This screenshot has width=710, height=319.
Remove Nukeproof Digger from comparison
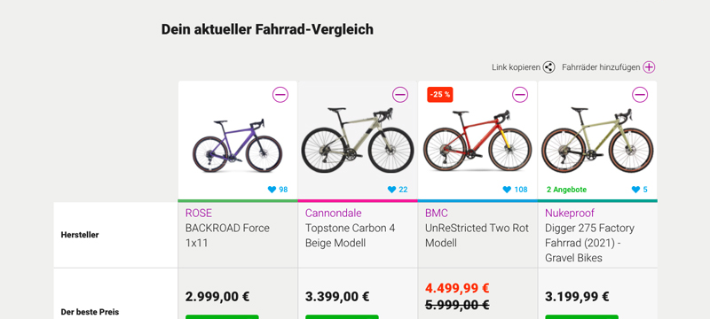pos(640,95)
